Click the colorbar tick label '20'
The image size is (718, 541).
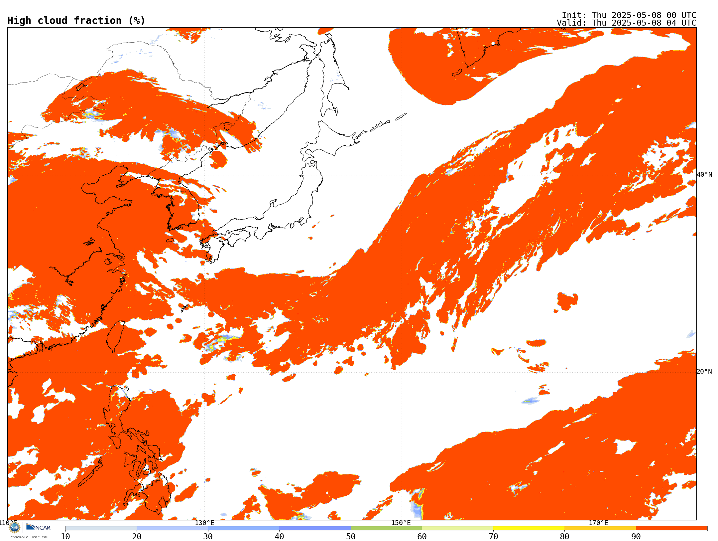[x=137, y=537]
